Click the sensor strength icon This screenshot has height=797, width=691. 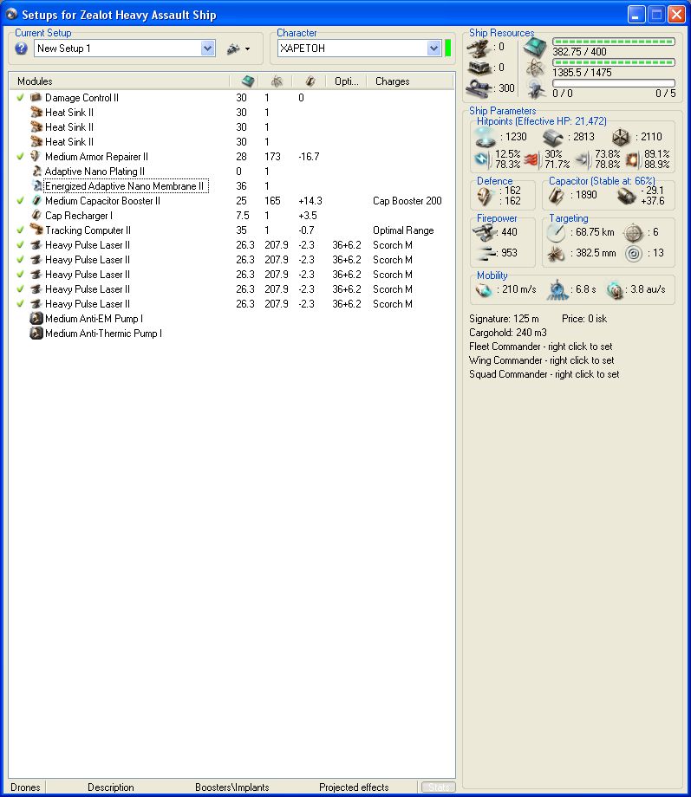tap(634, 253)
